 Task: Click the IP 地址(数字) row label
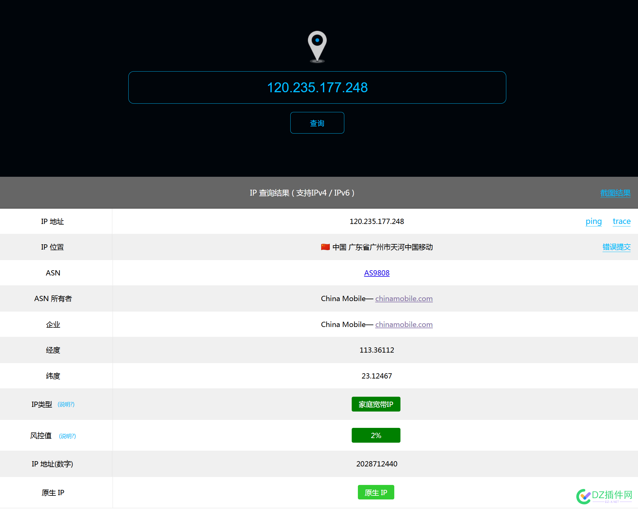pyautogui.click(x=52, y=464)
